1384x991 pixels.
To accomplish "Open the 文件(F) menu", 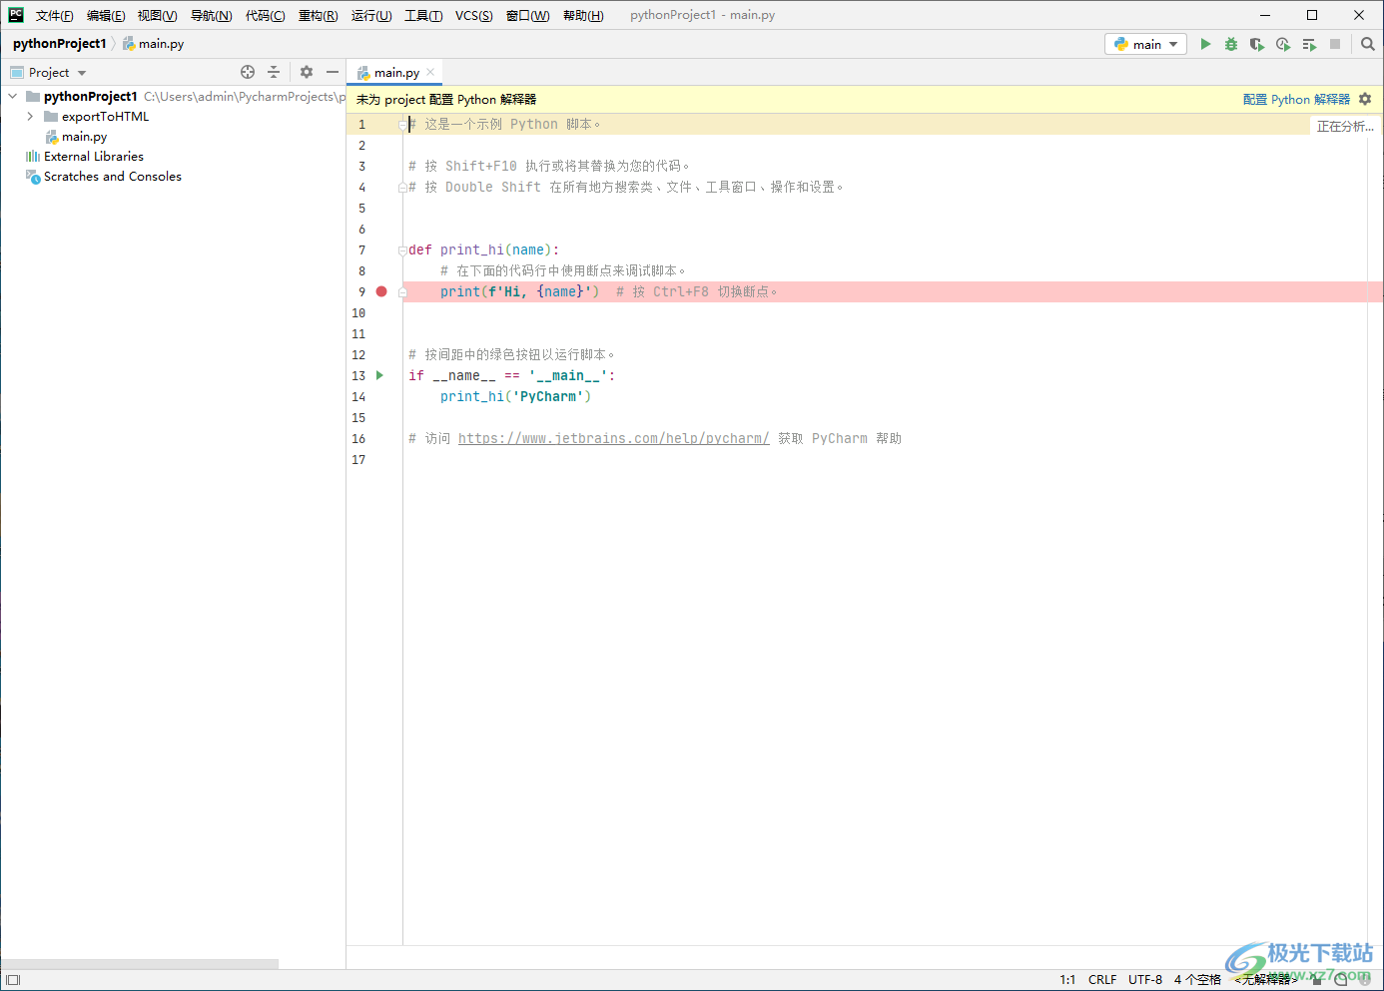I will 55,15.
